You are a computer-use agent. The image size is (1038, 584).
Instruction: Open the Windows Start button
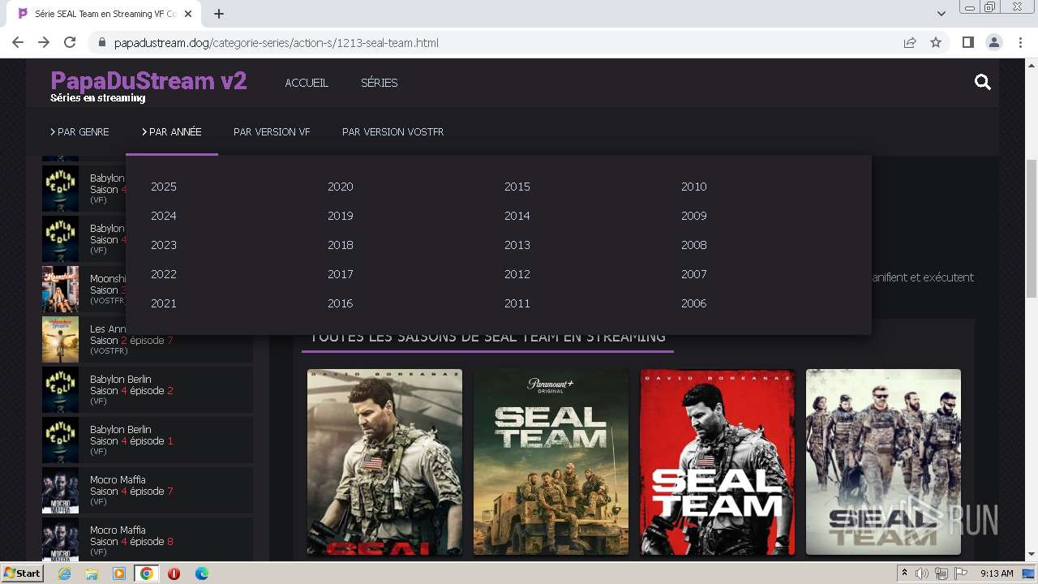pos(22,573)
